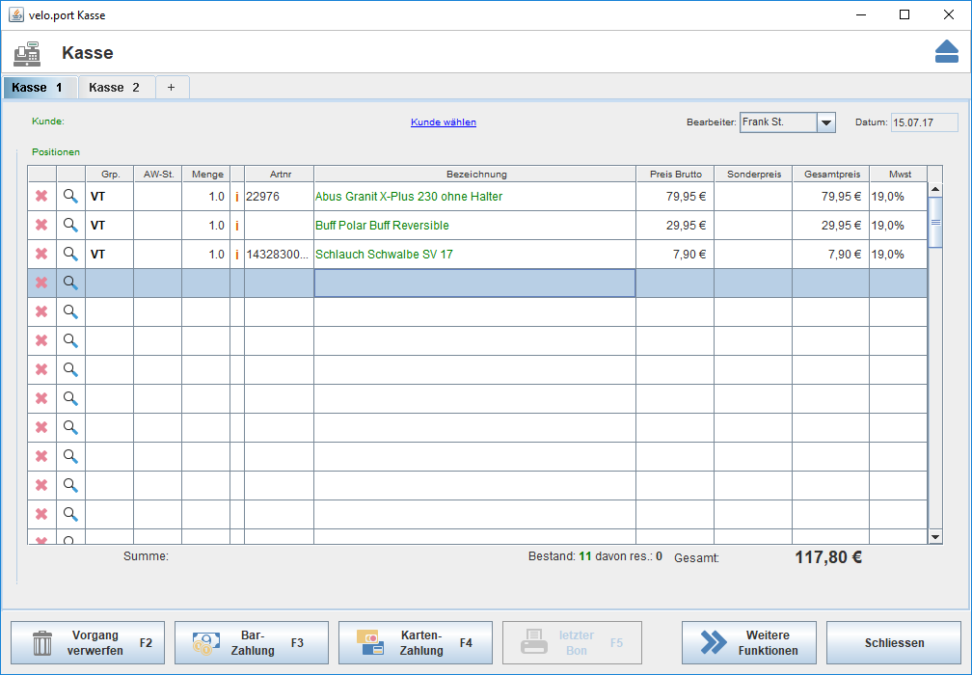Click the empty Bezeichnung cell in selected row
The height and width of the screenshot is (675, 972).
point(474,283)
